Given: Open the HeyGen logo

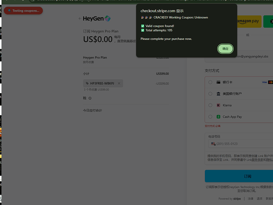Looking at the screenshot, I should (x=97, y=18).
